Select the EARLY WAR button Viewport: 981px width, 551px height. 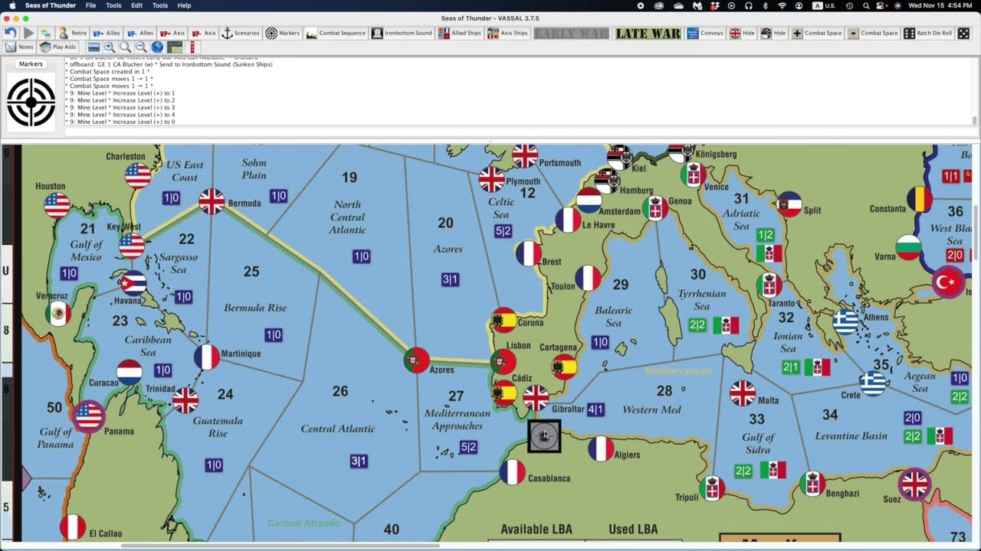coord(571,33)
